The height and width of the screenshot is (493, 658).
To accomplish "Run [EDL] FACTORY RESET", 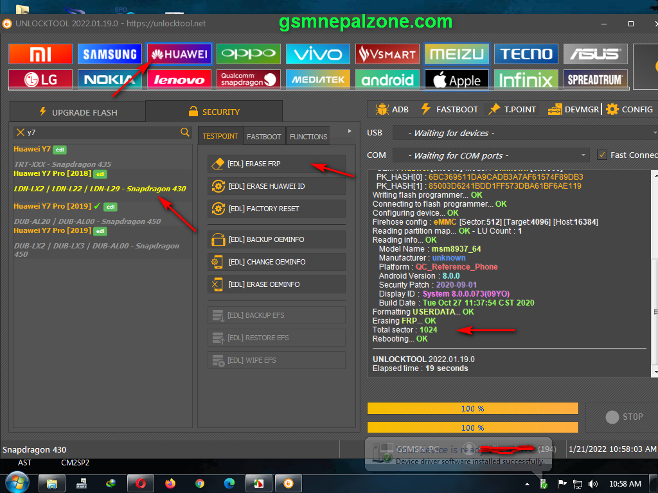I will 276,209.
